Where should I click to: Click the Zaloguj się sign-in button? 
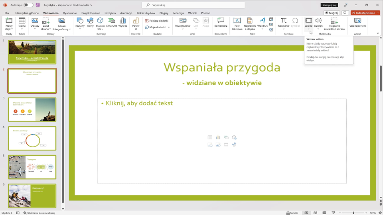click(x=329, y=5)
